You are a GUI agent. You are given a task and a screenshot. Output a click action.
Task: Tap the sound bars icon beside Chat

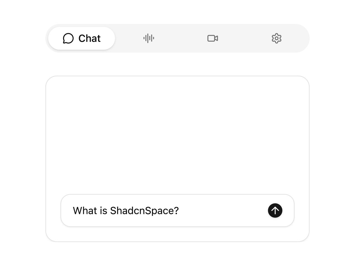tap(149, 38)
